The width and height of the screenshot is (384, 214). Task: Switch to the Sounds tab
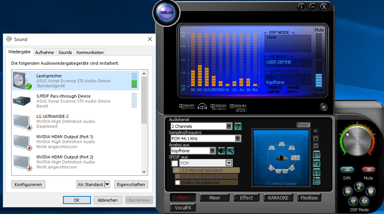pos(65,52)
